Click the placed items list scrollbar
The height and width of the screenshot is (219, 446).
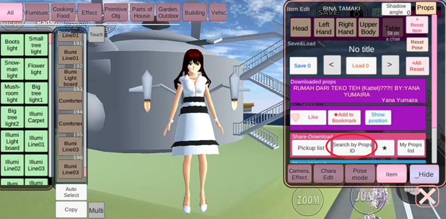pos(85,172)
